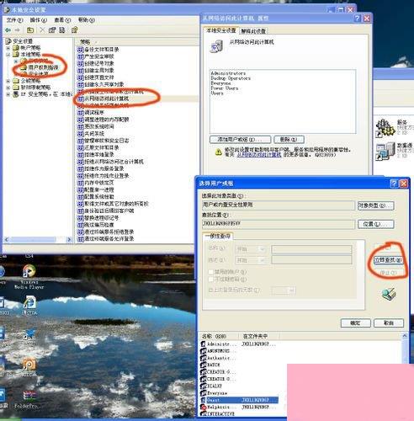Click the policy icon beside 关闭系统
414x421 pixels.
pos(80,134)
